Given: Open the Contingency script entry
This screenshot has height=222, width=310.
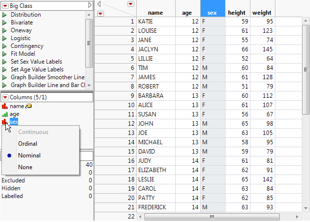Looking at the screenshot, I should click(27, 46).
